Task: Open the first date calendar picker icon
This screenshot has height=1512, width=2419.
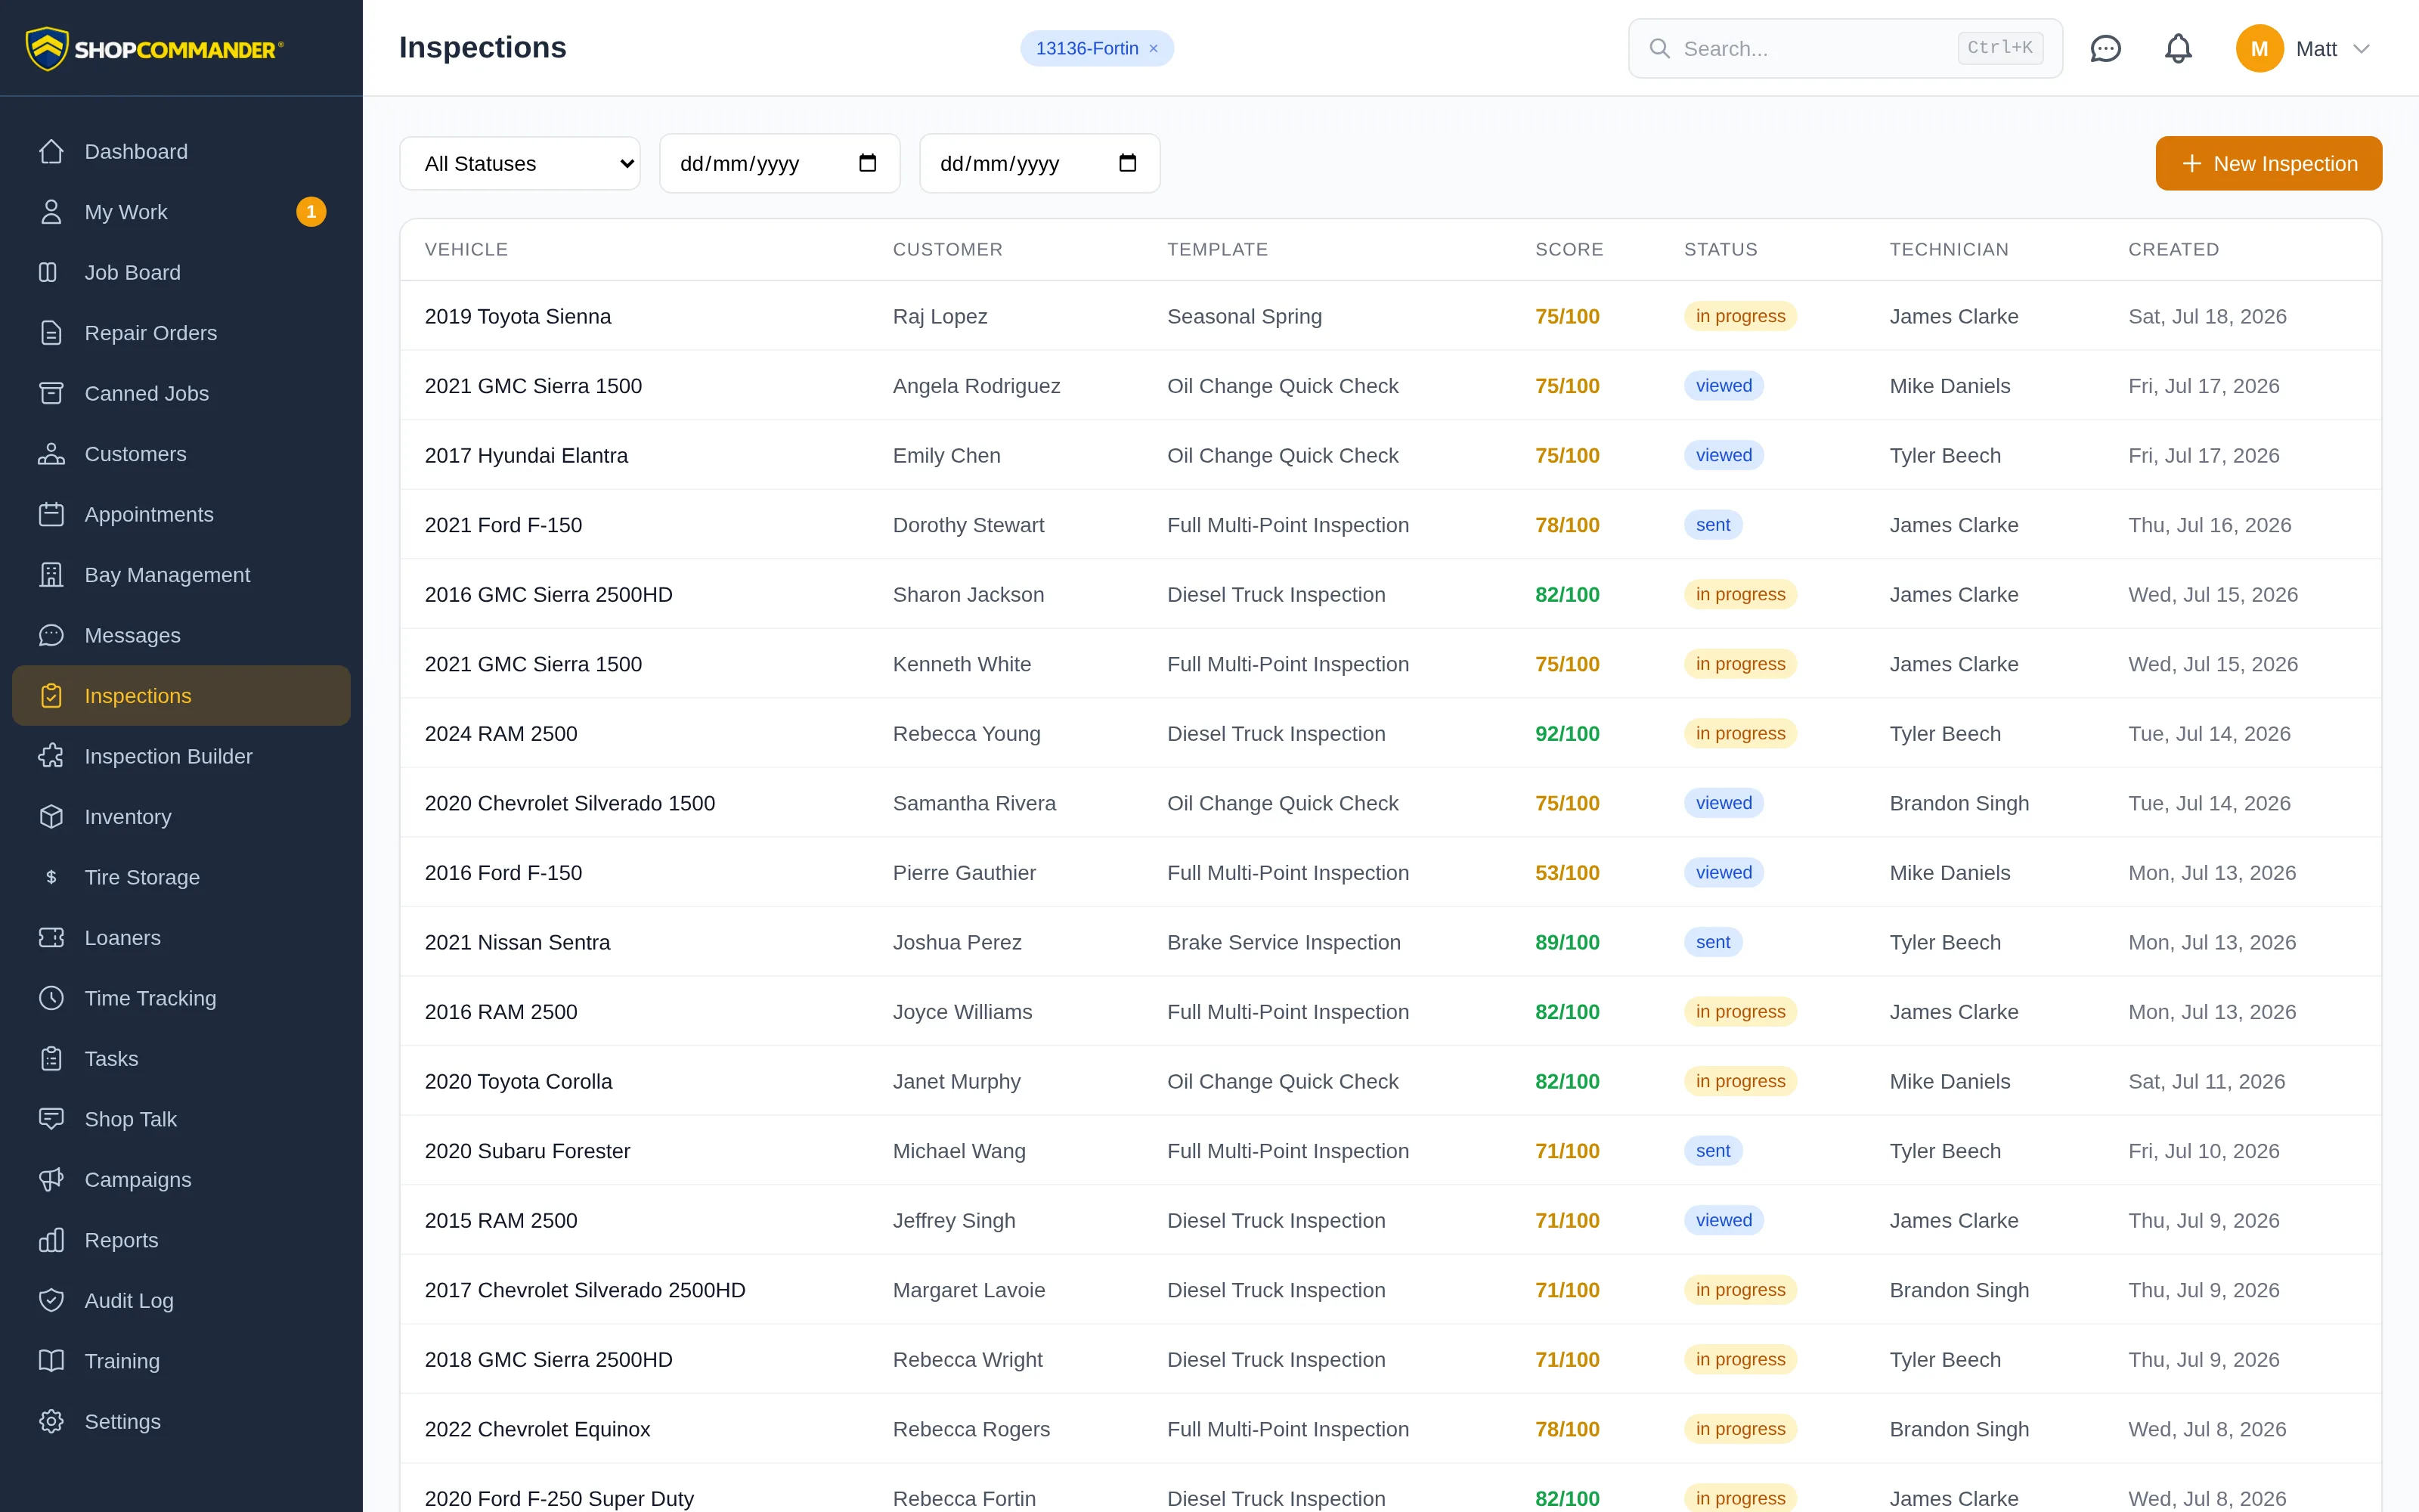Action: coord(868,163)
